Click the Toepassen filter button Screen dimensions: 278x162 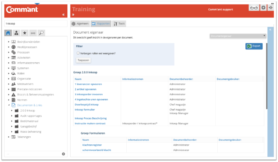83,60
